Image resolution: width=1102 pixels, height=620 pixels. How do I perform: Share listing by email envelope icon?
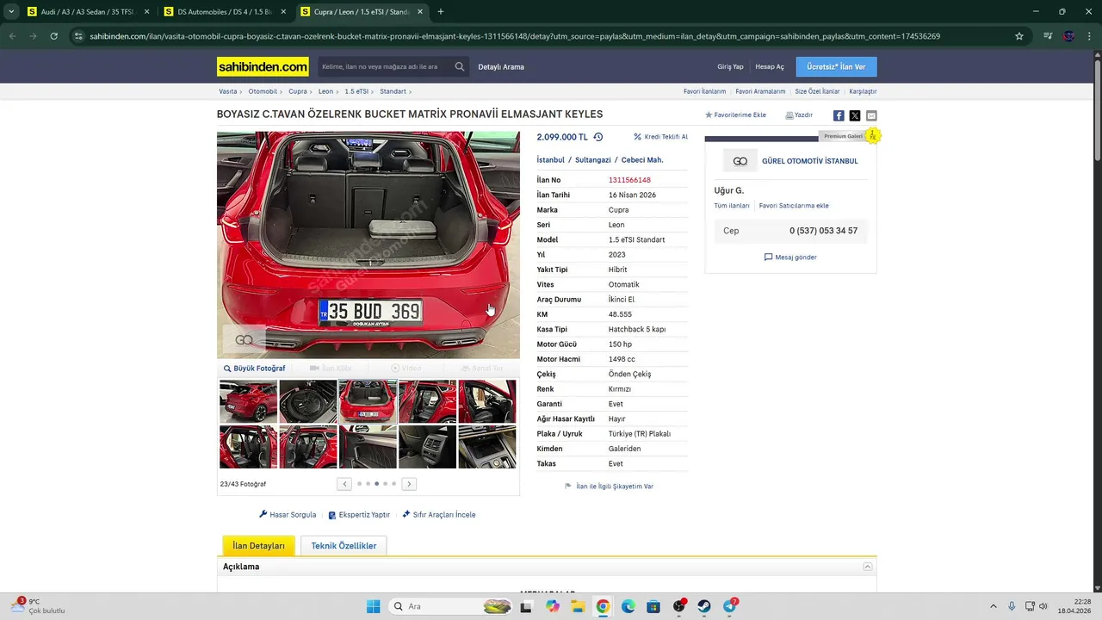[871, 115]
